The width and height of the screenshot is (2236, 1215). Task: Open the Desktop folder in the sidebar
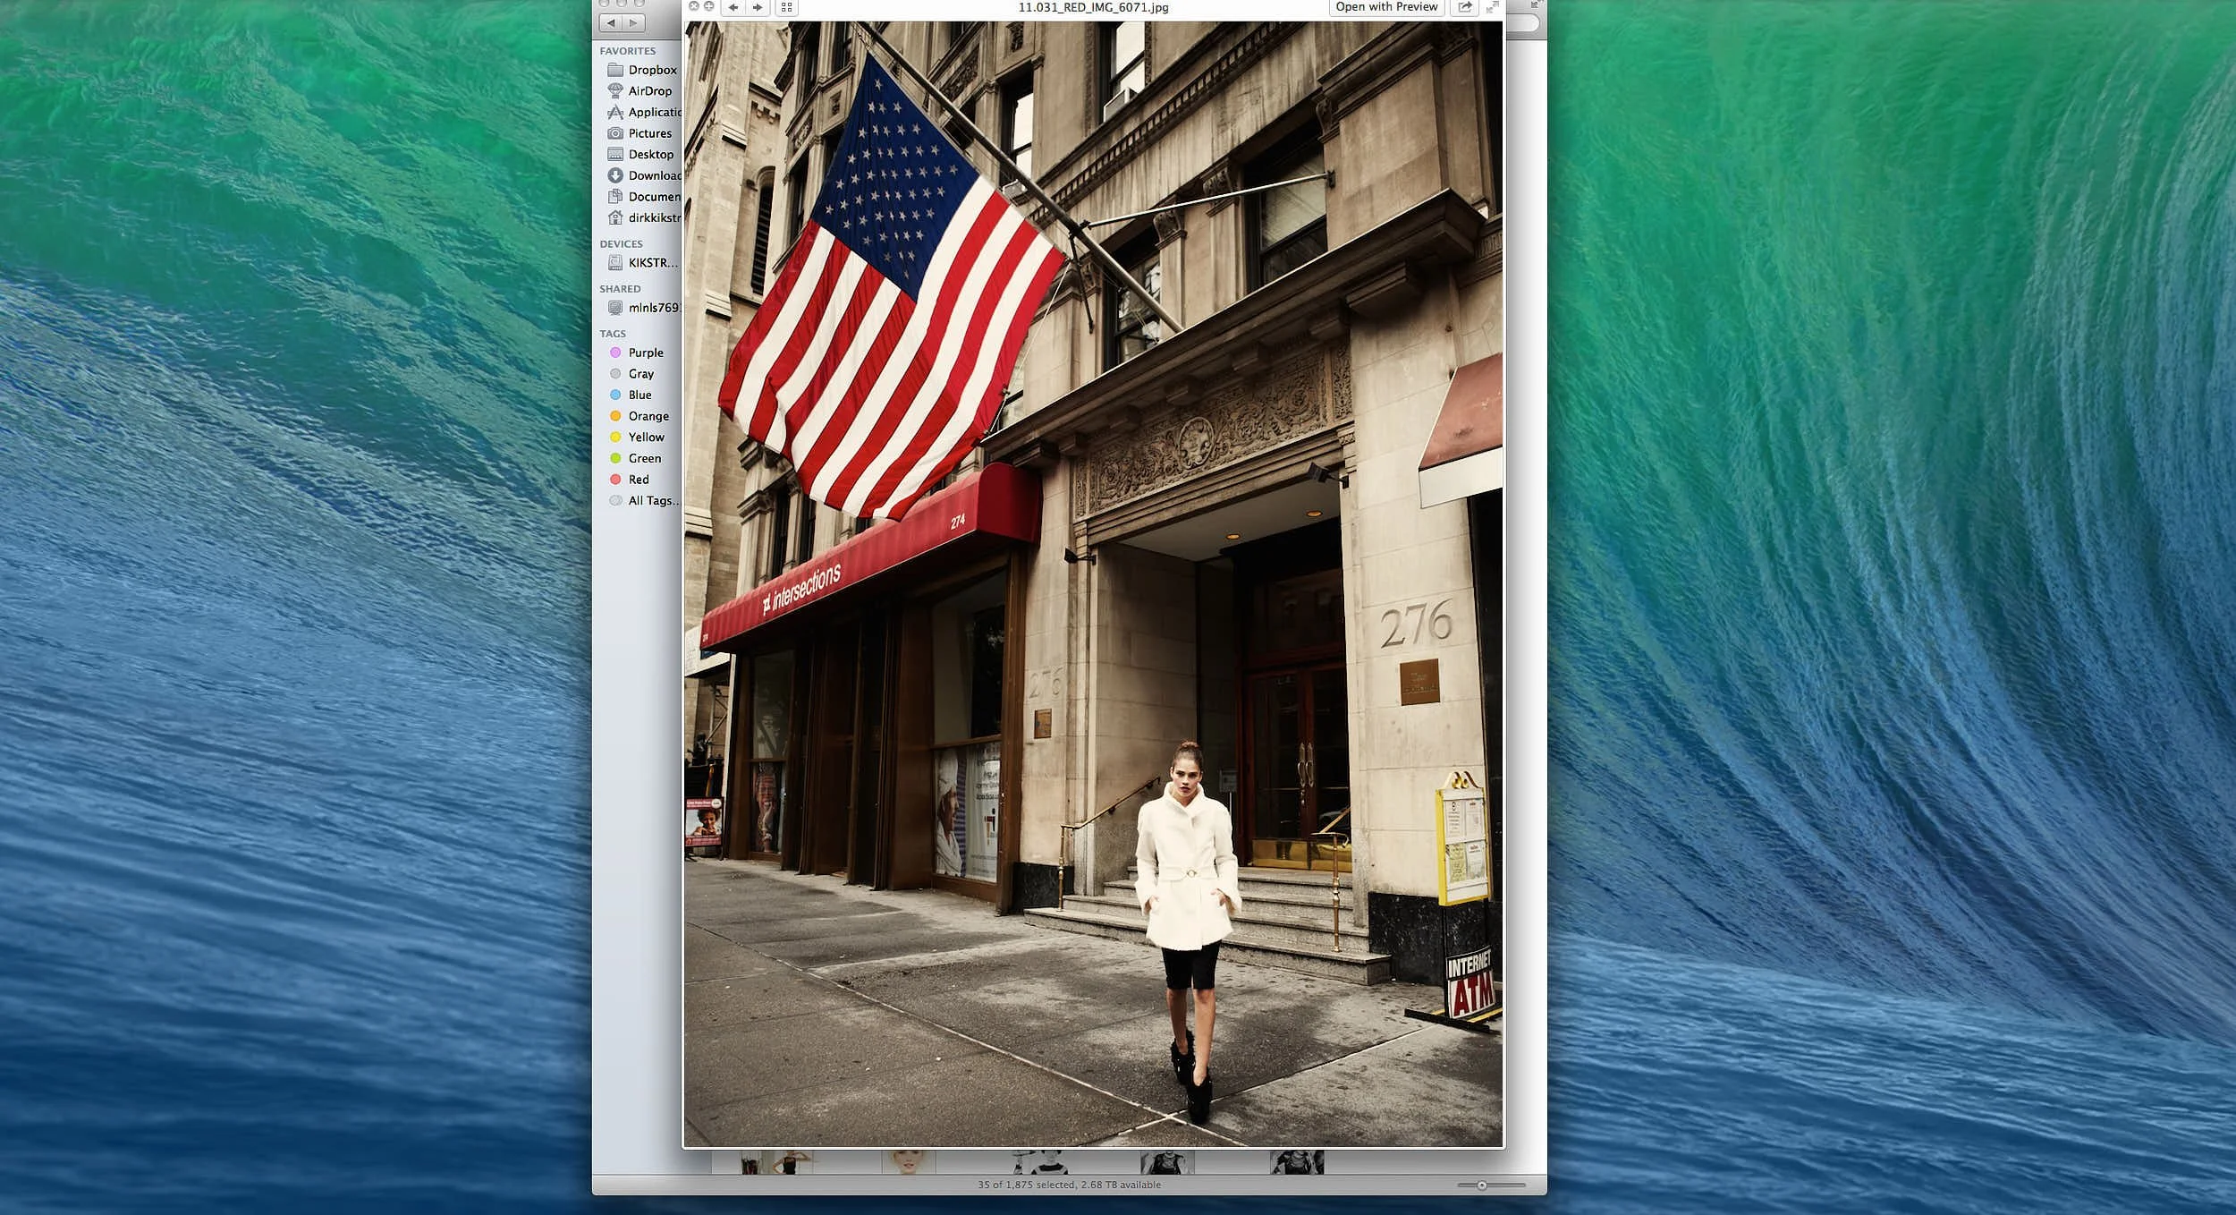(649, 154)
